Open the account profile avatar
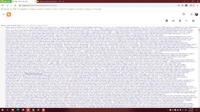The height and width of the screenshot is (112, 200). pyautogui.click(x=197, y=14)
